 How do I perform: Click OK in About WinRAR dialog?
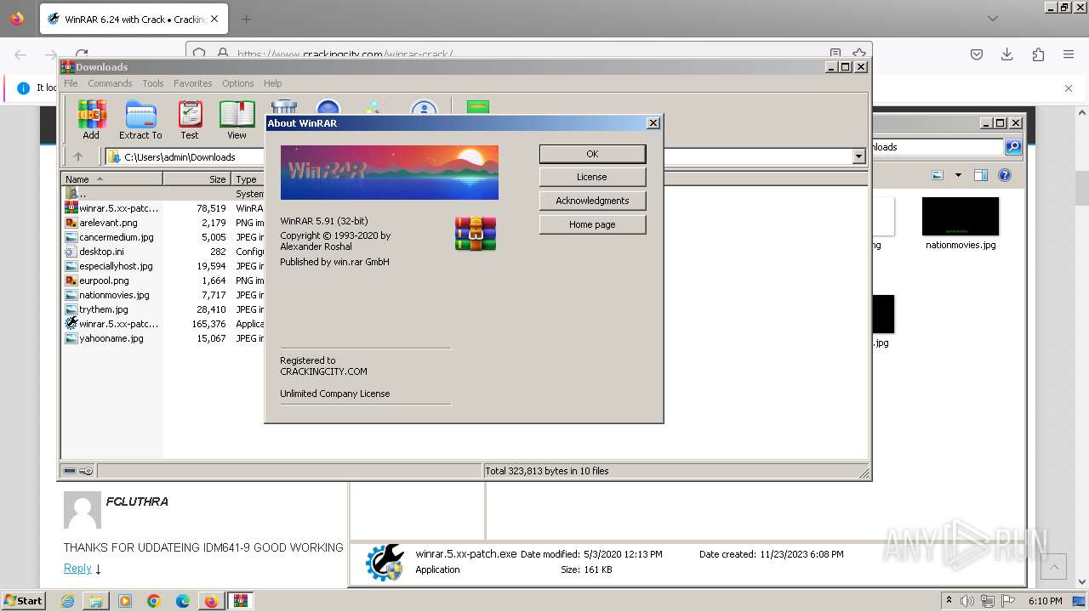pyautogui.click(x=592, y=154)
